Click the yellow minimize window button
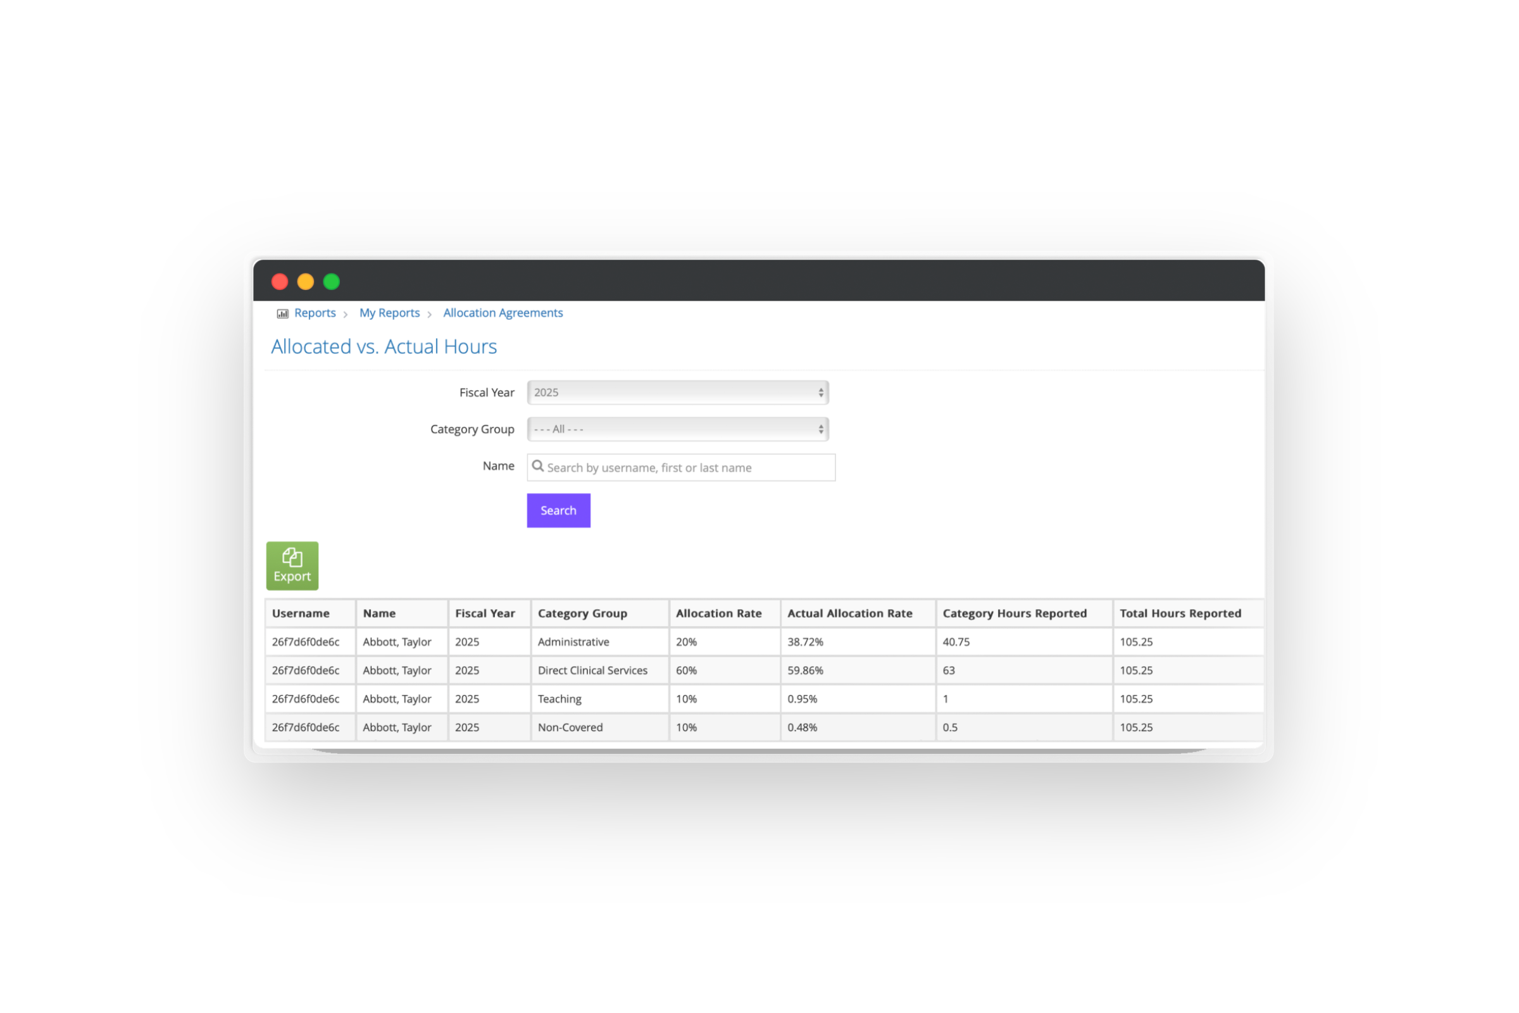1519x1013 pixels. coord(306,282)
